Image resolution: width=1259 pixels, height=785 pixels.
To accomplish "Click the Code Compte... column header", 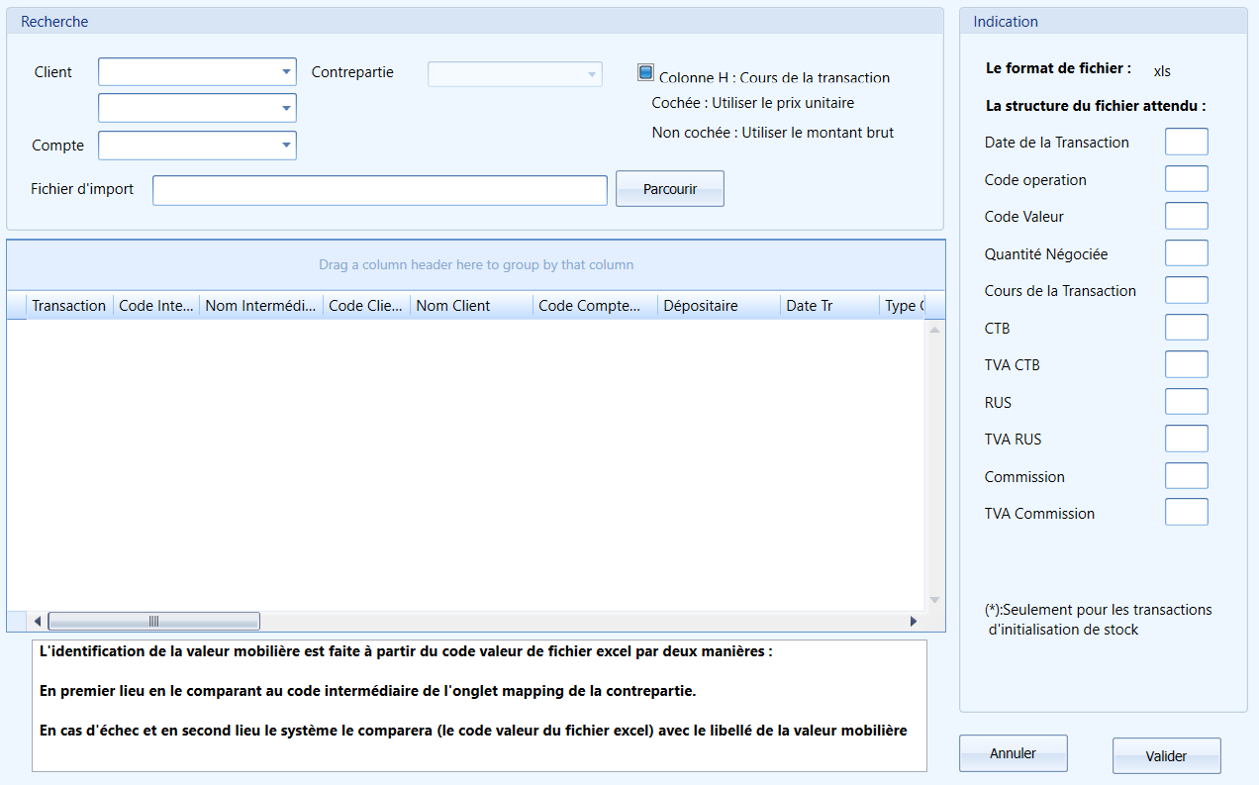I will click(595, 306).
